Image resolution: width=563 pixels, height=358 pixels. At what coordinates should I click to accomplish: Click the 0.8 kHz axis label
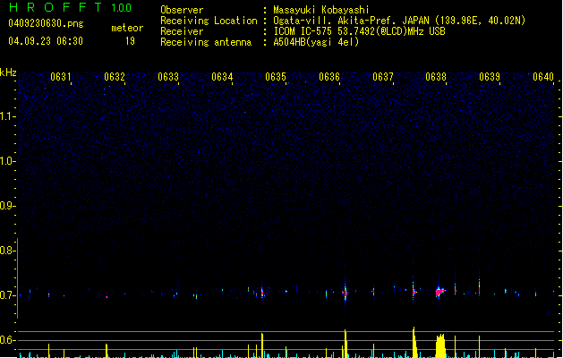click(8, 251)
